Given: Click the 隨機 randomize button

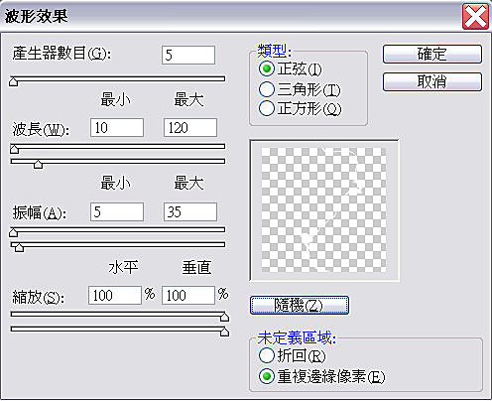Looking at the screenshot, I should (x=300, y=305).
